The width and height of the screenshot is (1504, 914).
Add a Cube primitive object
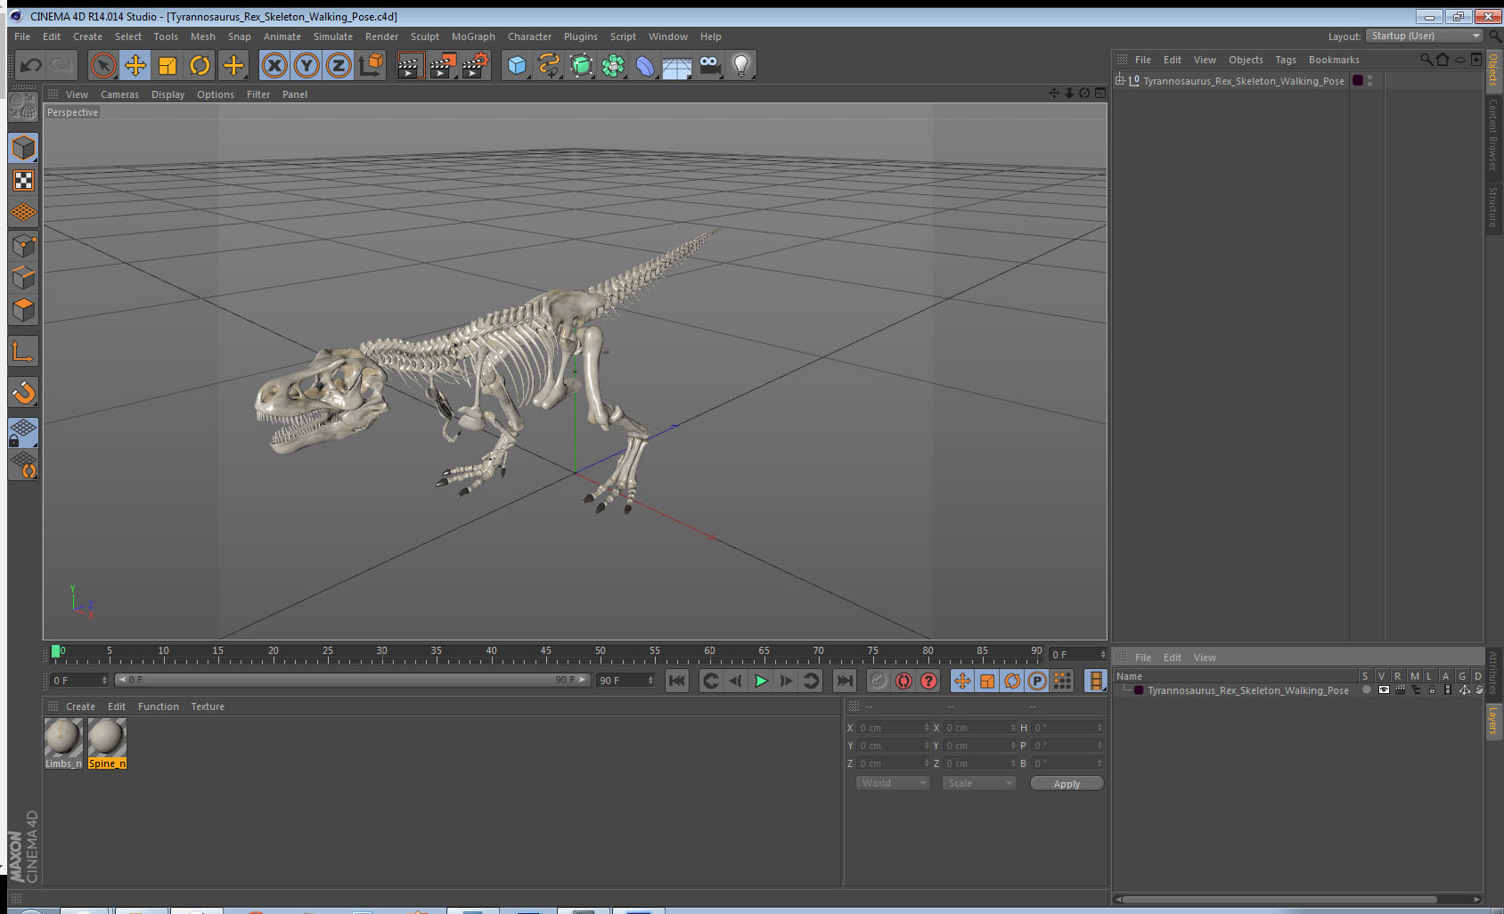[517, 65]
